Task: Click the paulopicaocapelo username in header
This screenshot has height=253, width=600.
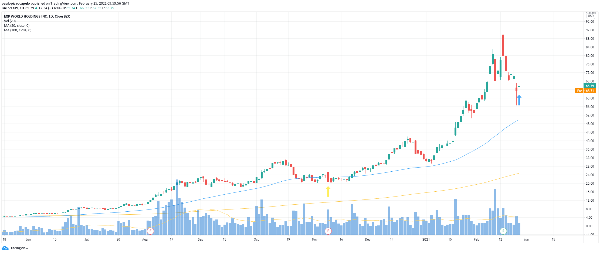Action: coord(16,4)
